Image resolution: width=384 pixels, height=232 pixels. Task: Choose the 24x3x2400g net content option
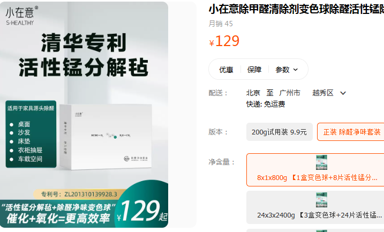click(315, 207)
